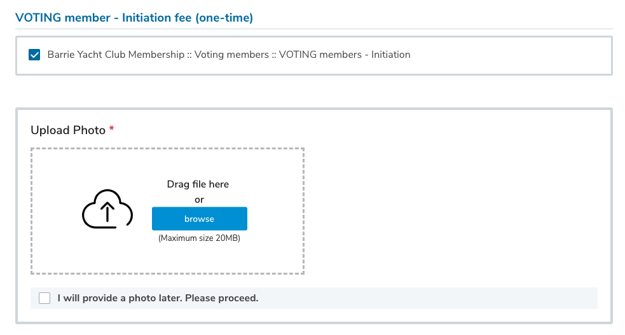Screen dimensions: 625x335
Task: Click the cloud upload icon
Action: [x=107, y=209]
